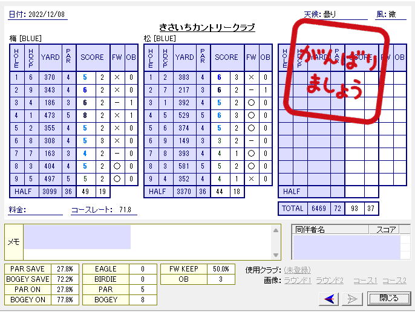415x312 pixels.
Task: Click the BOGEY ON value 77.8%
Action: 65,300
